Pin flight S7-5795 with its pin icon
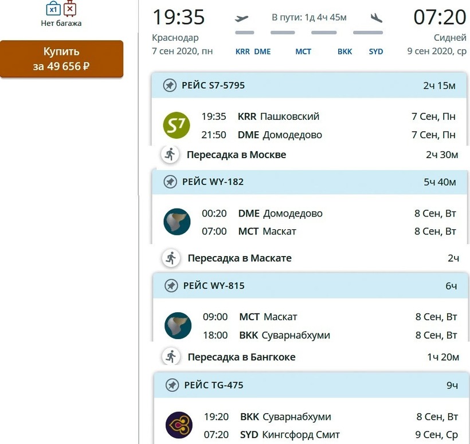470x444 pixels. tap(170, 85)
